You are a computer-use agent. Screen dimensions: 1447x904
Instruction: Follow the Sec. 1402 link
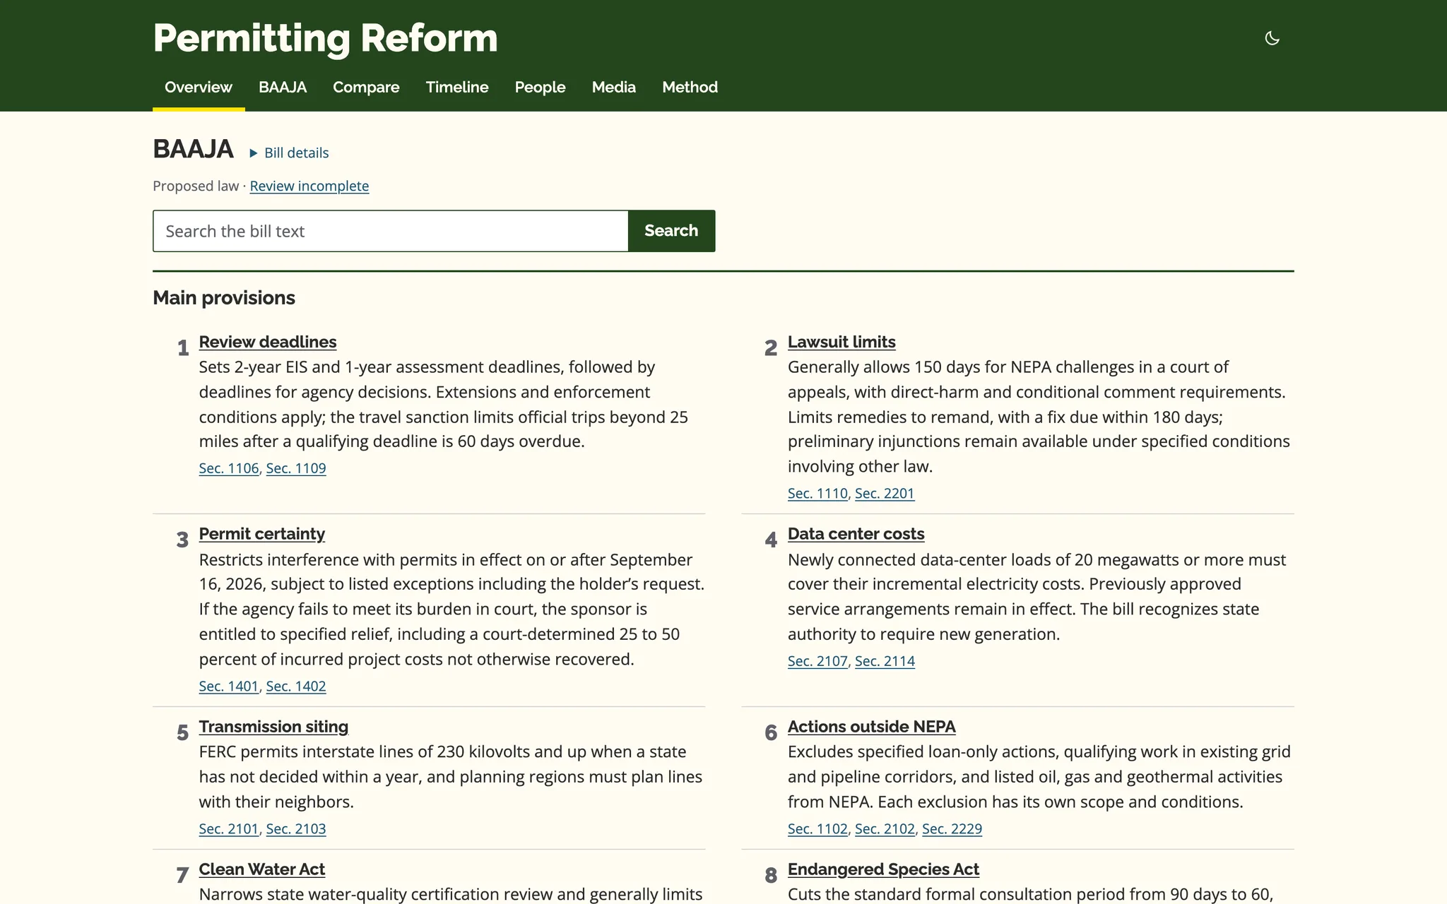click(x=296, y=686)
